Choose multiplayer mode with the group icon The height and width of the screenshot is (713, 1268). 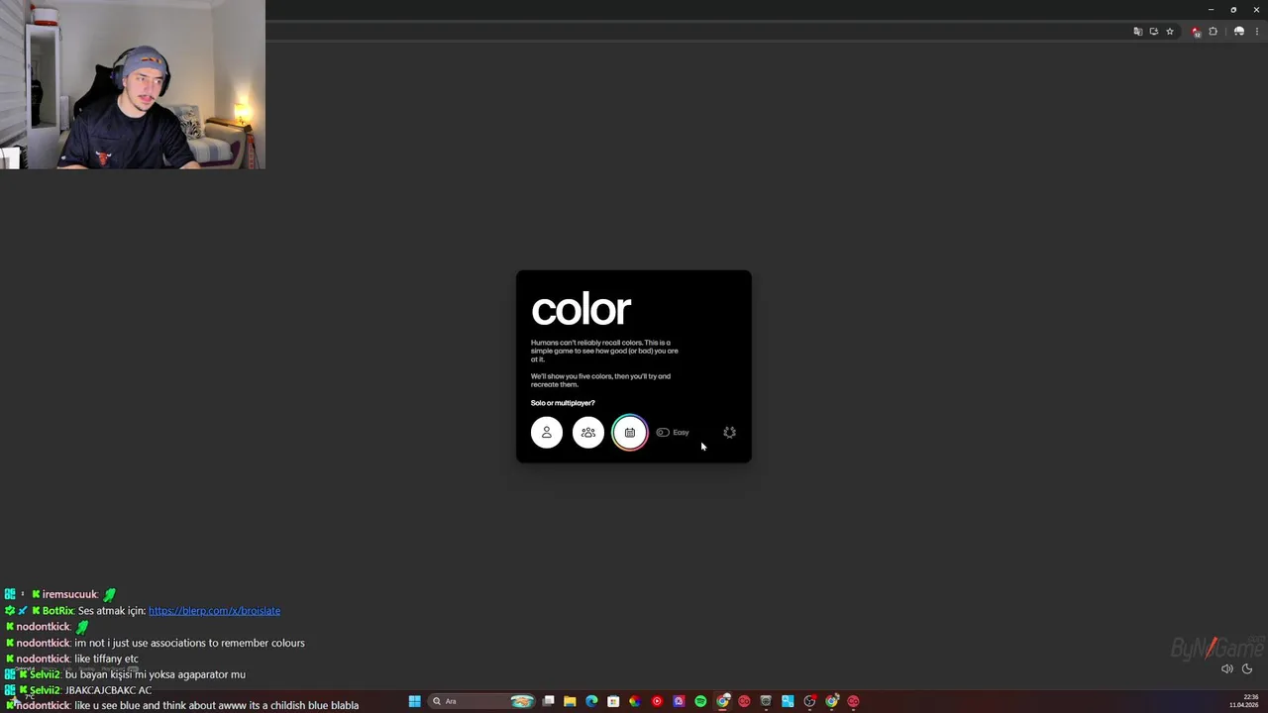588,433
